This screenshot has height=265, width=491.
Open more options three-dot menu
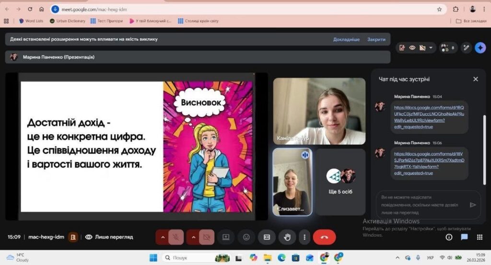coord(304,237)
